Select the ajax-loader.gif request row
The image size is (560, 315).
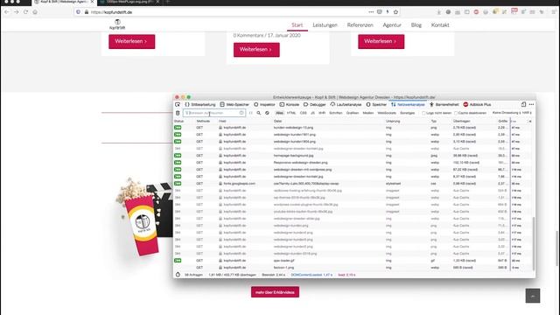[353, 261]
